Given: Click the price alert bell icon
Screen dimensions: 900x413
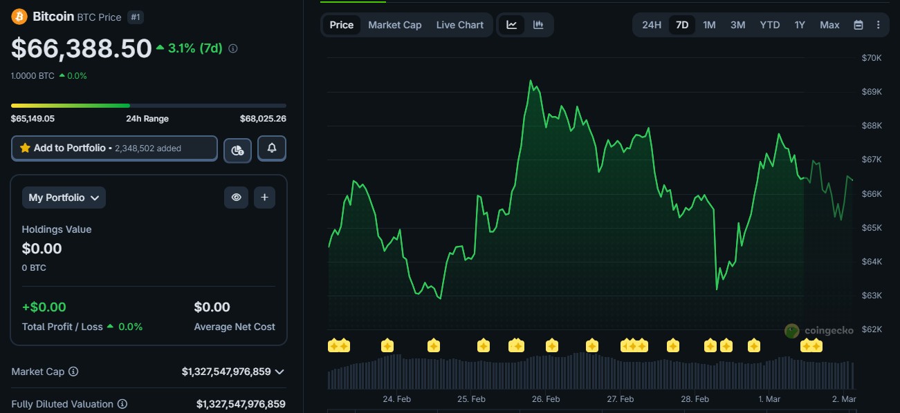Looking at the screenshot, I should click(x=272, y=148).
